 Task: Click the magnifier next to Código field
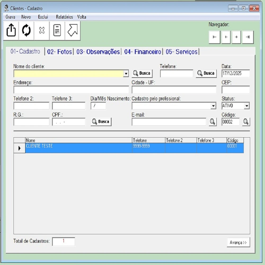[x=246, y=122]
